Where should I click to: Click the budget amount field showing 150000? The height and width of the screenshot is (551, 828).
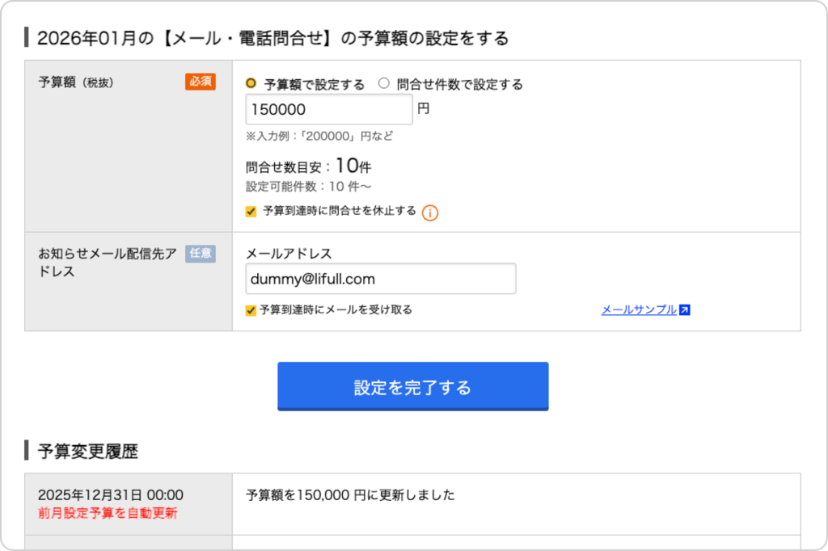(x=329, y=110)
